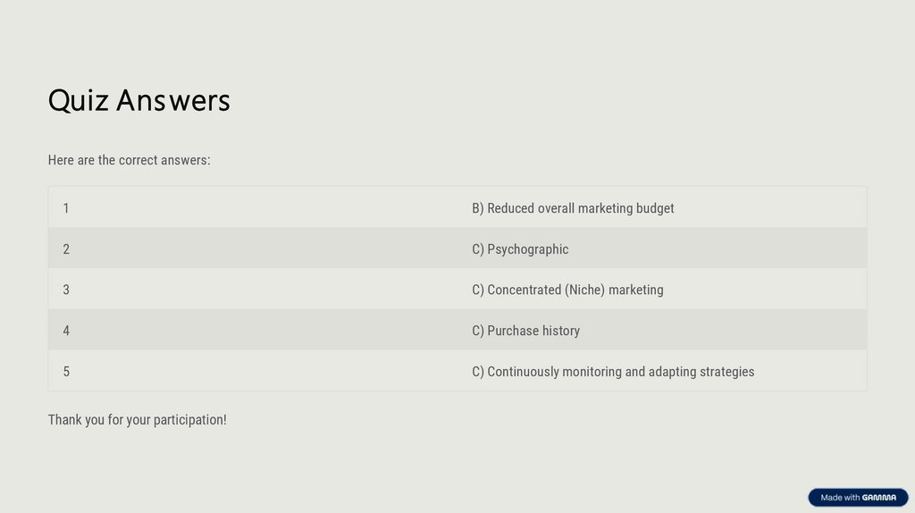Viewport: 915px width, 513px height.
Task: Select the "Here are the correct answers:" line
Action: (129, 160)
